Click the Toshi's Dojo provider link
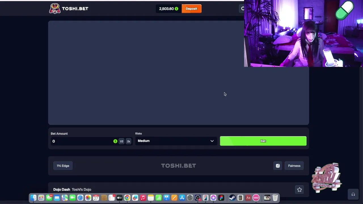The height and width of the screenshot is (204, 363). point(81,189)
